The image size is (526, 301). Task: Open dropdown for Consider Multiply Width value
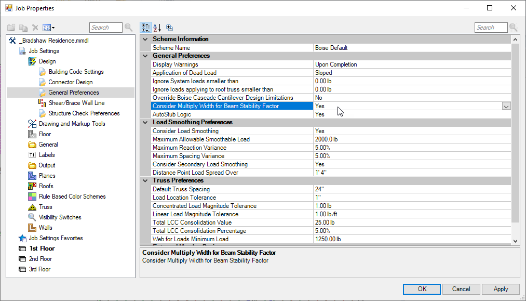coord(506,106)
